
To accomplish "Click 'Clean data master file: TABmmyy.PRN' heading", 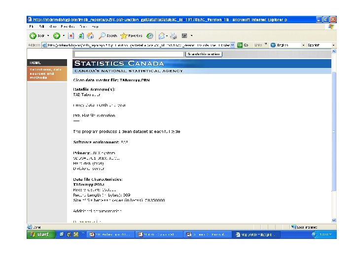I will [111, 80].
